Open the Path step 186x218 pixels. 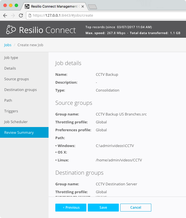click(24, 100)
